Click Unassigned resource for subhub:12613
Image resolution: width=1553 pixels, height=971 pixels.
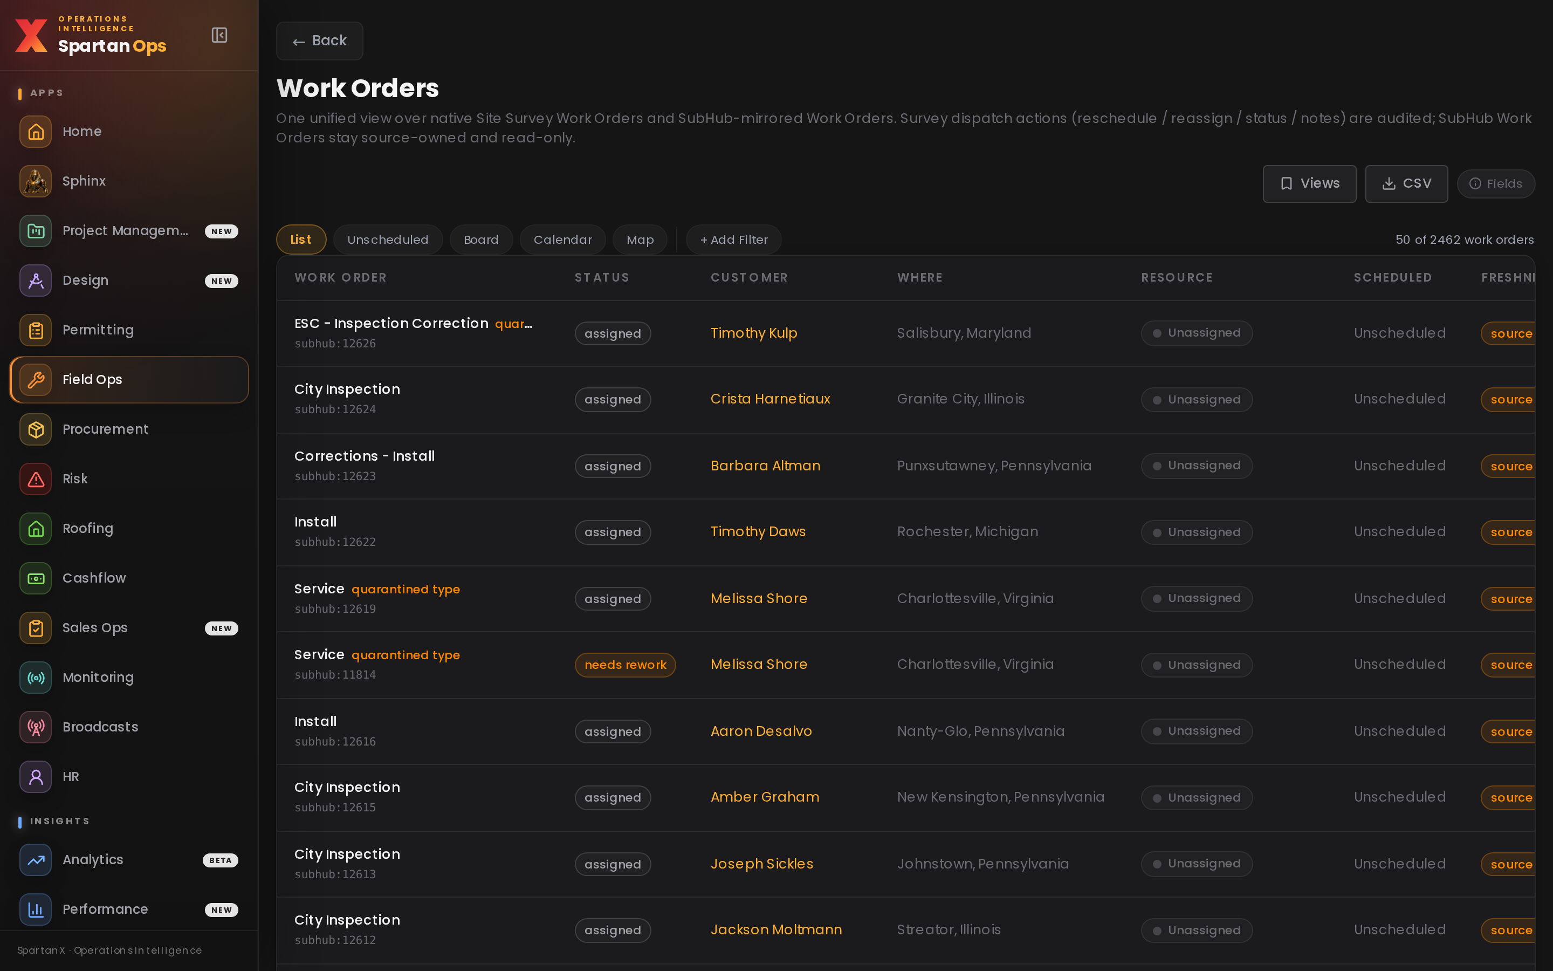[x=1196, y=864]
